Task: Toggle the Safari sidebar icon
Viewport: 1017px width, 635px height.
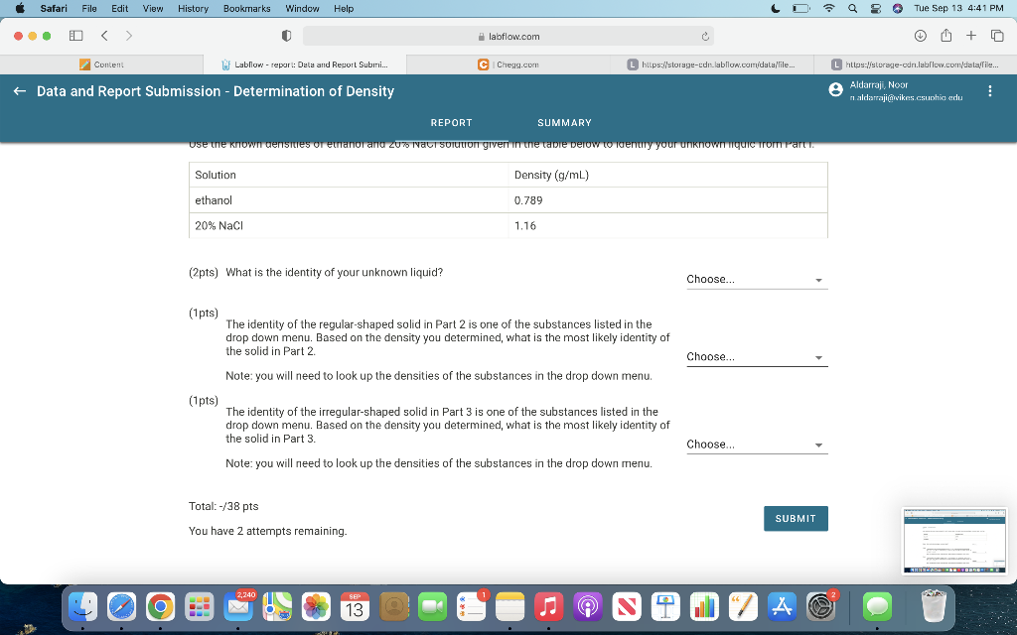Action: point(75,35)
